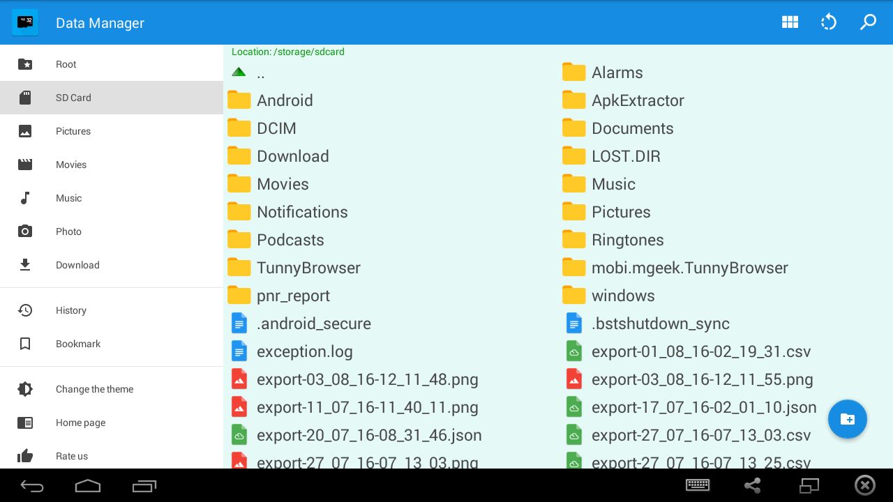The image size is (893, 502).
Task: Click the location path /storage/sdcard
Action: [x=288, y=52]
